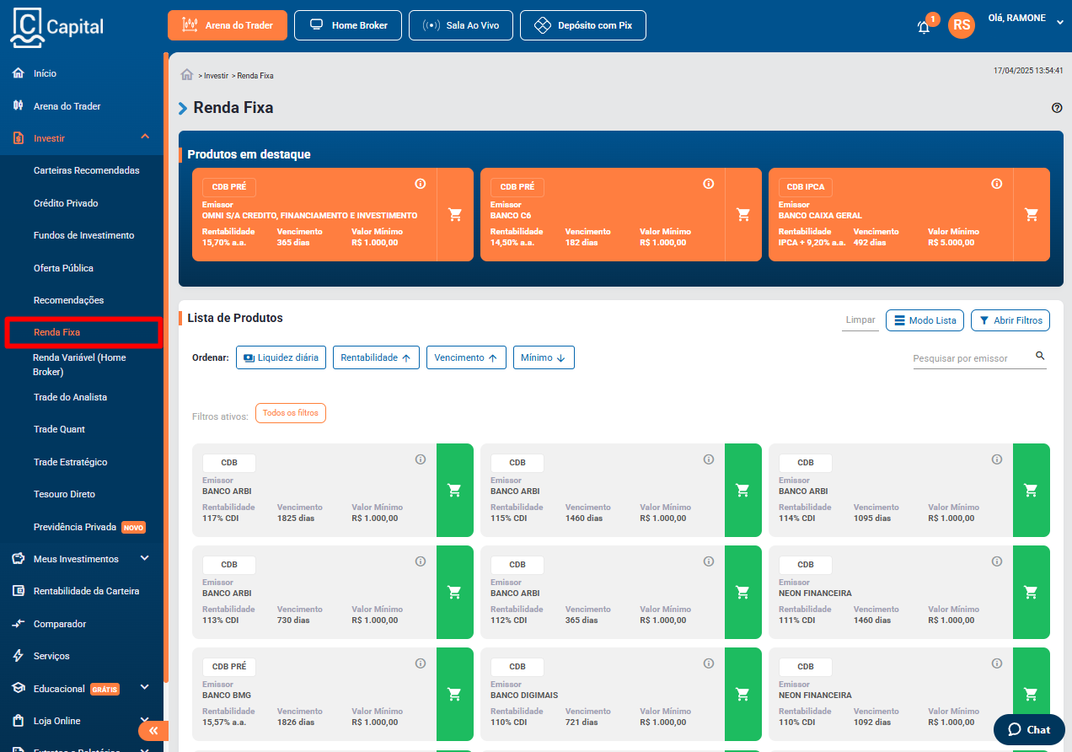Open Previdência Privada
This screenshot has height=752, width=1072.
[x=75, y=527]
